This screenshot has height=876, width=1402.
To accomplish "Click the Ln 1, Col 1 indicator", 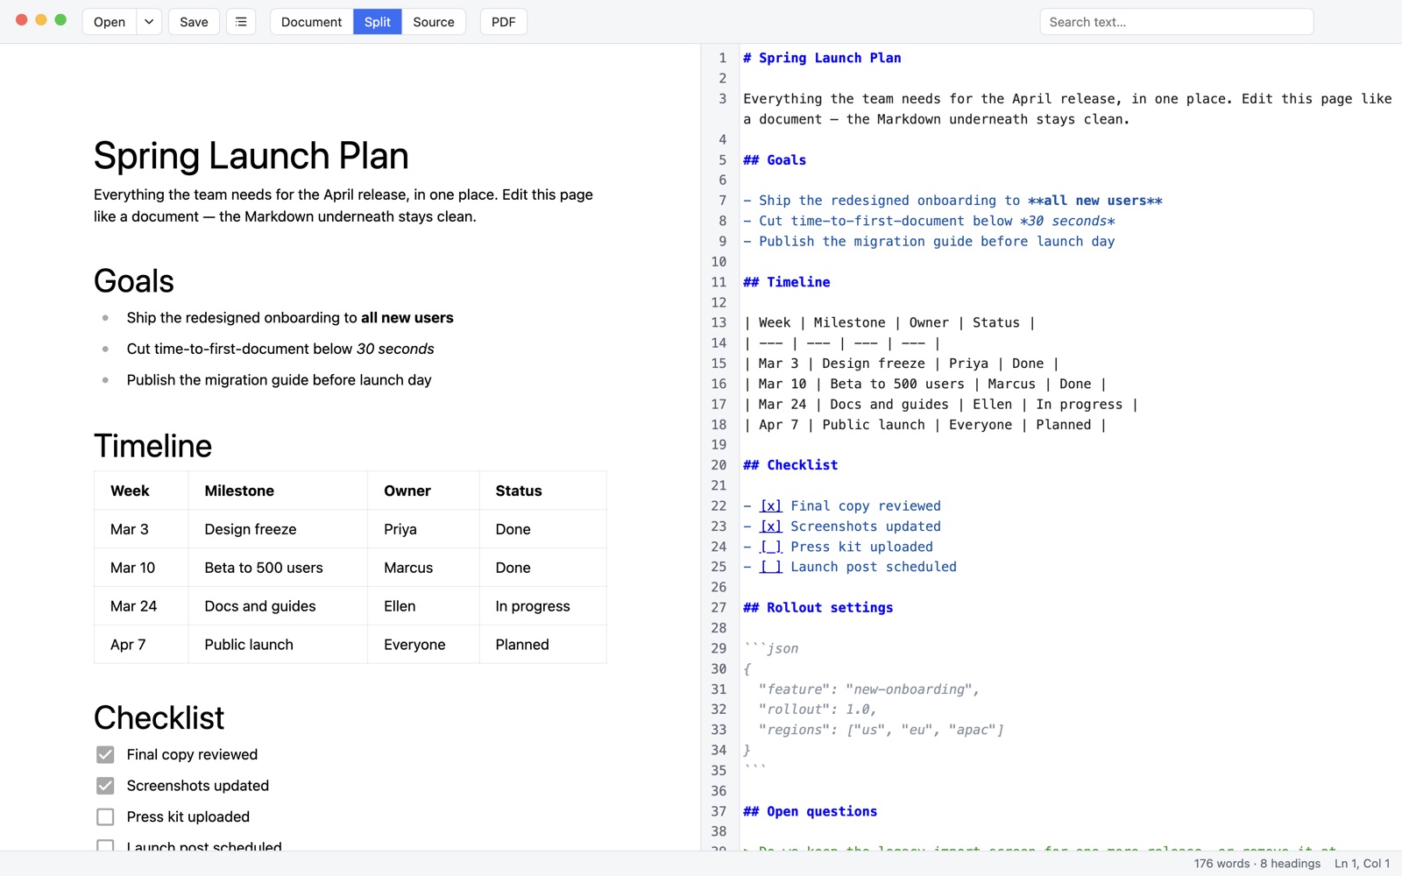I will [1362, 864].
